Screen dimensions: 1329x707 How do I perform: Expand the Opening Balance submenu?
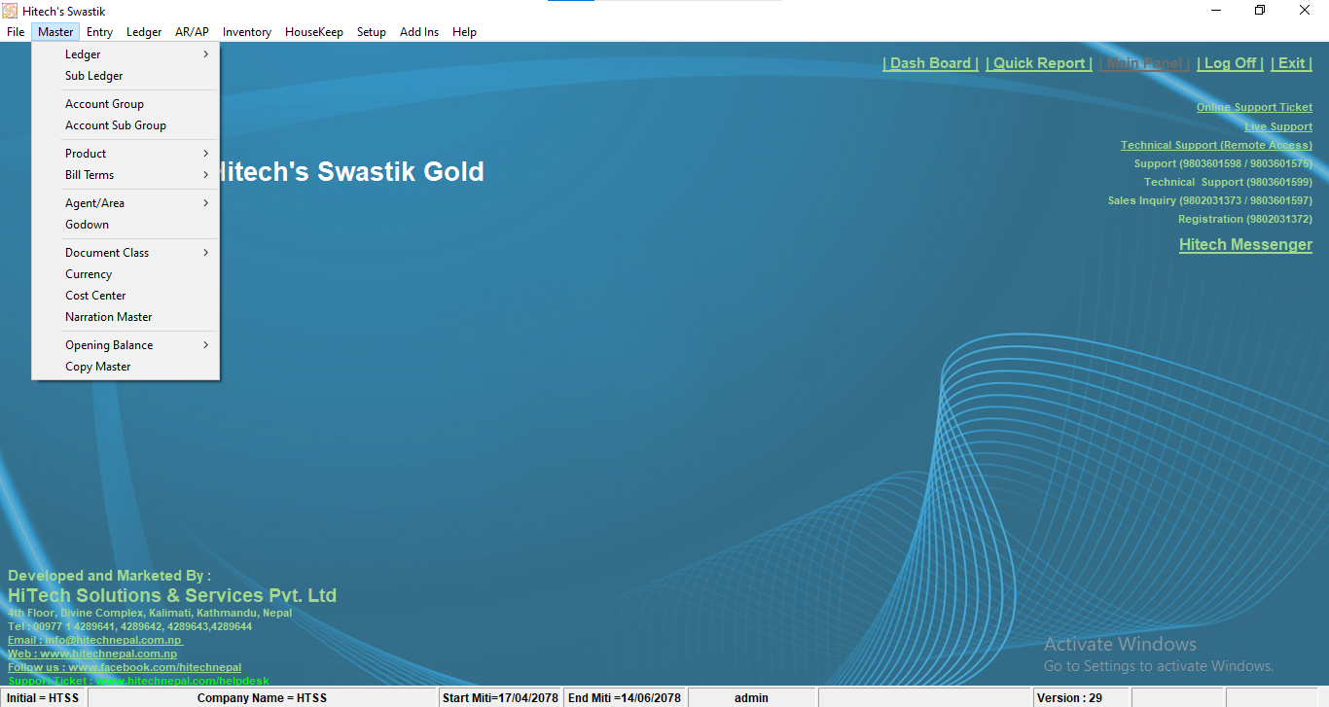click(109, 345)
